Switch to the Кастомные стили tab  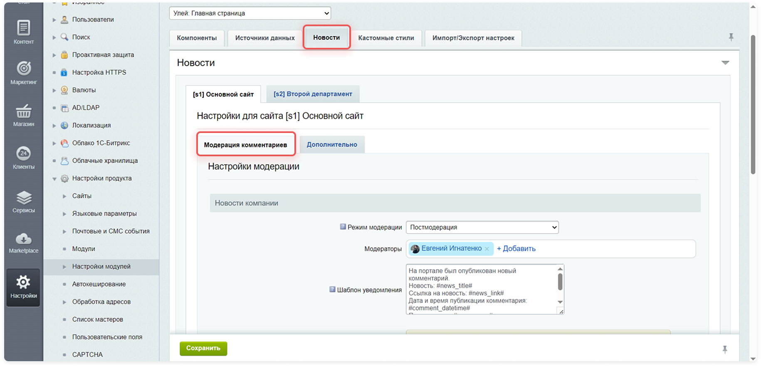point(386,38)
